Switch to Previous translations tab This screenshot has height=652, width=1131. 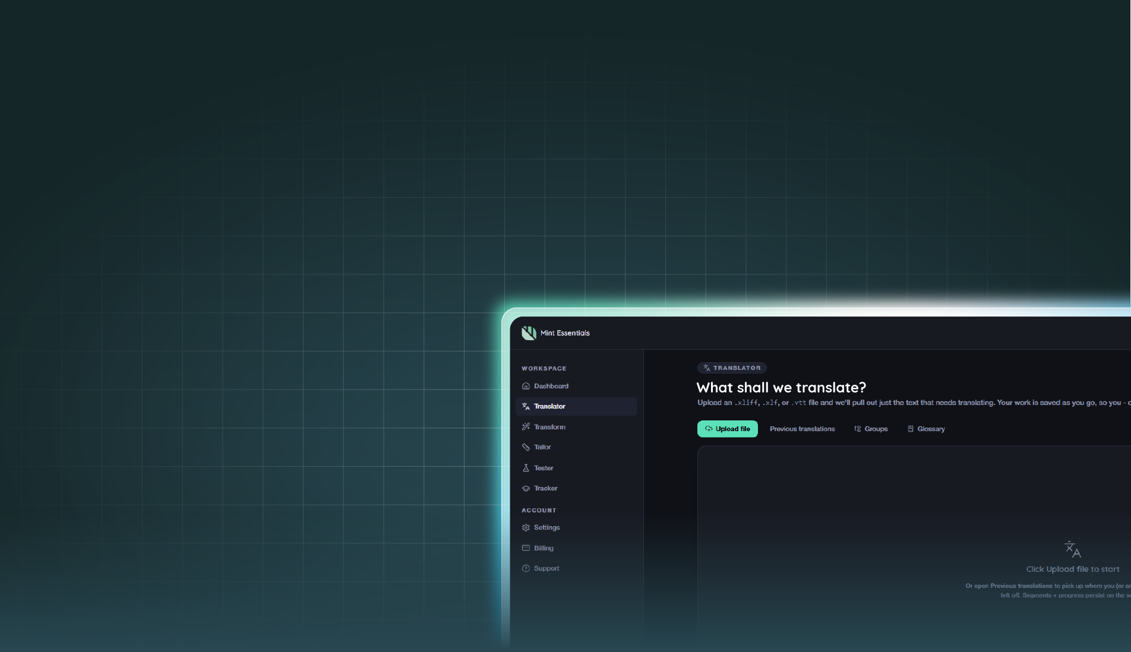click(x=802, y=429)
